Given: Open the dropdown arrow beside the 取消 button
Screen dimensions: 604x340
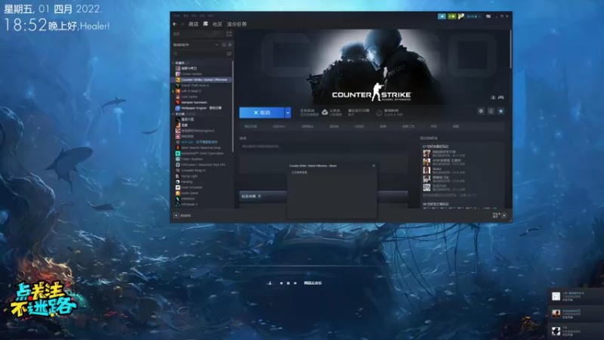Looking at the screenshot, I should point(288,113).
